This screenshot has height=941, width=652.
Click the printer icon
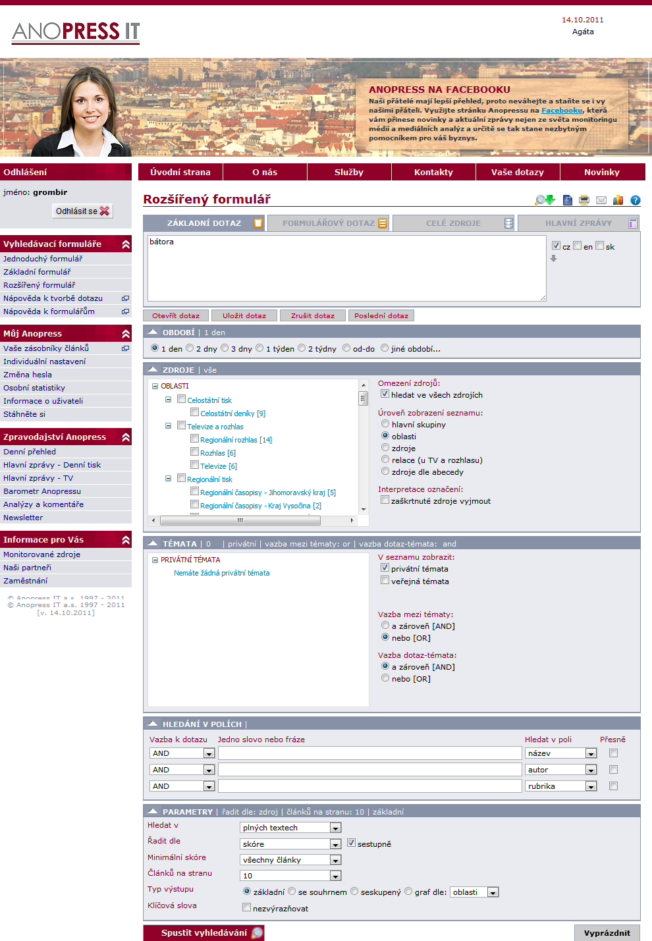[x=584, y=200]
